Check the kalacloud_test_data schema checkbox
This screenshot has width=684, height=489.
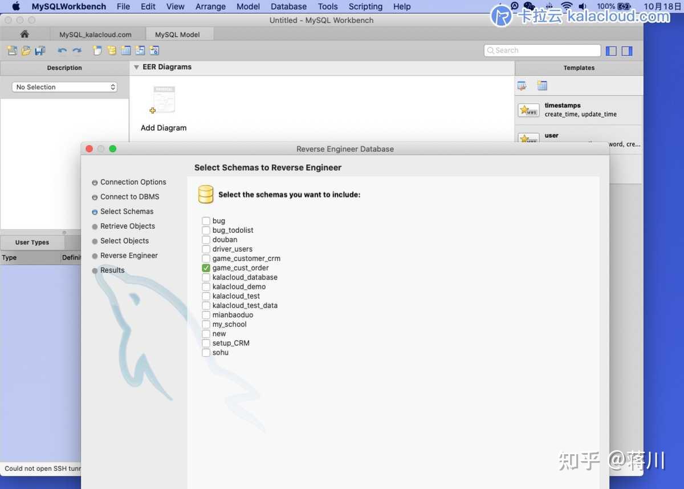pyautogui.click(x=206, y=305)
